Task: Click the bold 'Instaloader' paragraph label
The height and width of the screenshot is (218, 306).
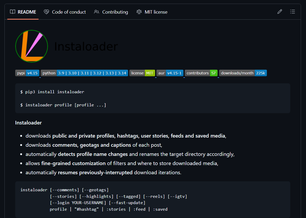Action: point(29,123)
